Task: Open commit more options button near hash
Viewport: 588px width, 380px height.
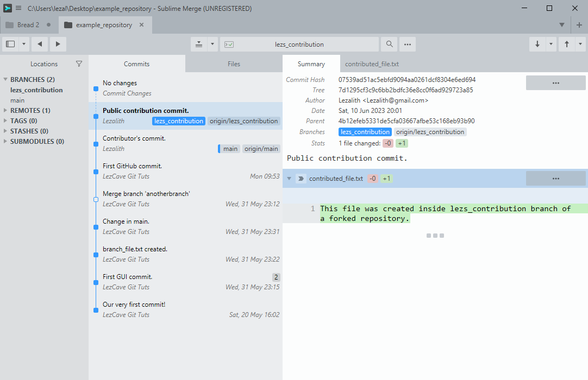Action: click(556, 83)
